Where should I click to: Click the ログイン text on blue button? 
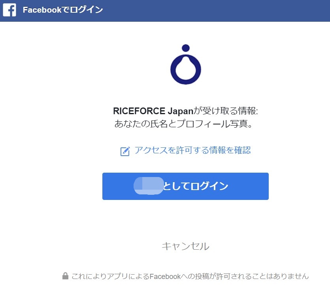point(209,186)
